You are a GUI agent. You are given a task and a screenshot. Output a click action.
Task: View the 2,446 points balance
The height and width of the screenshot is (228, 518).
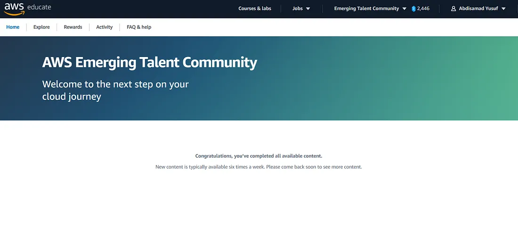click(x=423, y=8)
